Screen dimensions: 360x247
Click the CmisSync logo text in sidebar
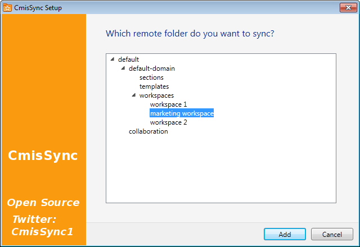(43, 156)
